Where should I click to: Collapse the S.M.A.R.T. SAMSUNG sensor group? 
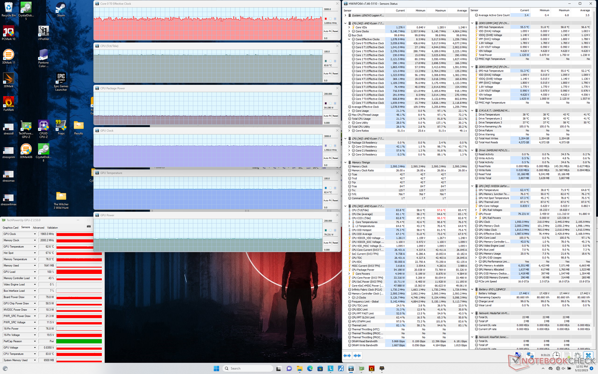point(472,110)
